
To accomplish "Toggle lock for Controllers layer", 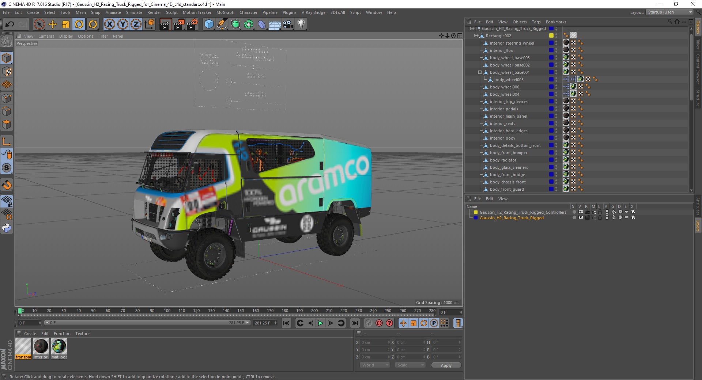I will coord(600,212).
